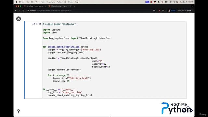Click the simple_timed_rotation.py comment line
208x117 pixels.
click(59, 24)
